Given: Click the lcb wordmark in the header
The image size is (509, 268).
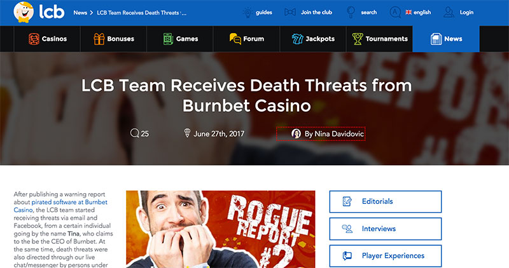Looking at the screenshot, I should [52, 12].
